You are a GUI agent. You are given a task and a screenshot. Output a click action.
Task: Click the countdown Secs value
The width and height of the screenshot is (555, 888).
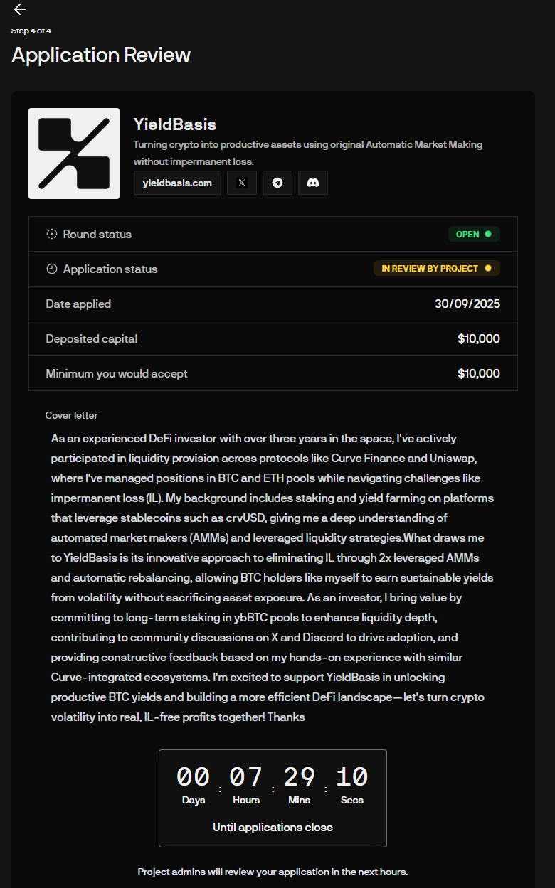pyautogui.click(x=351, y=777)
